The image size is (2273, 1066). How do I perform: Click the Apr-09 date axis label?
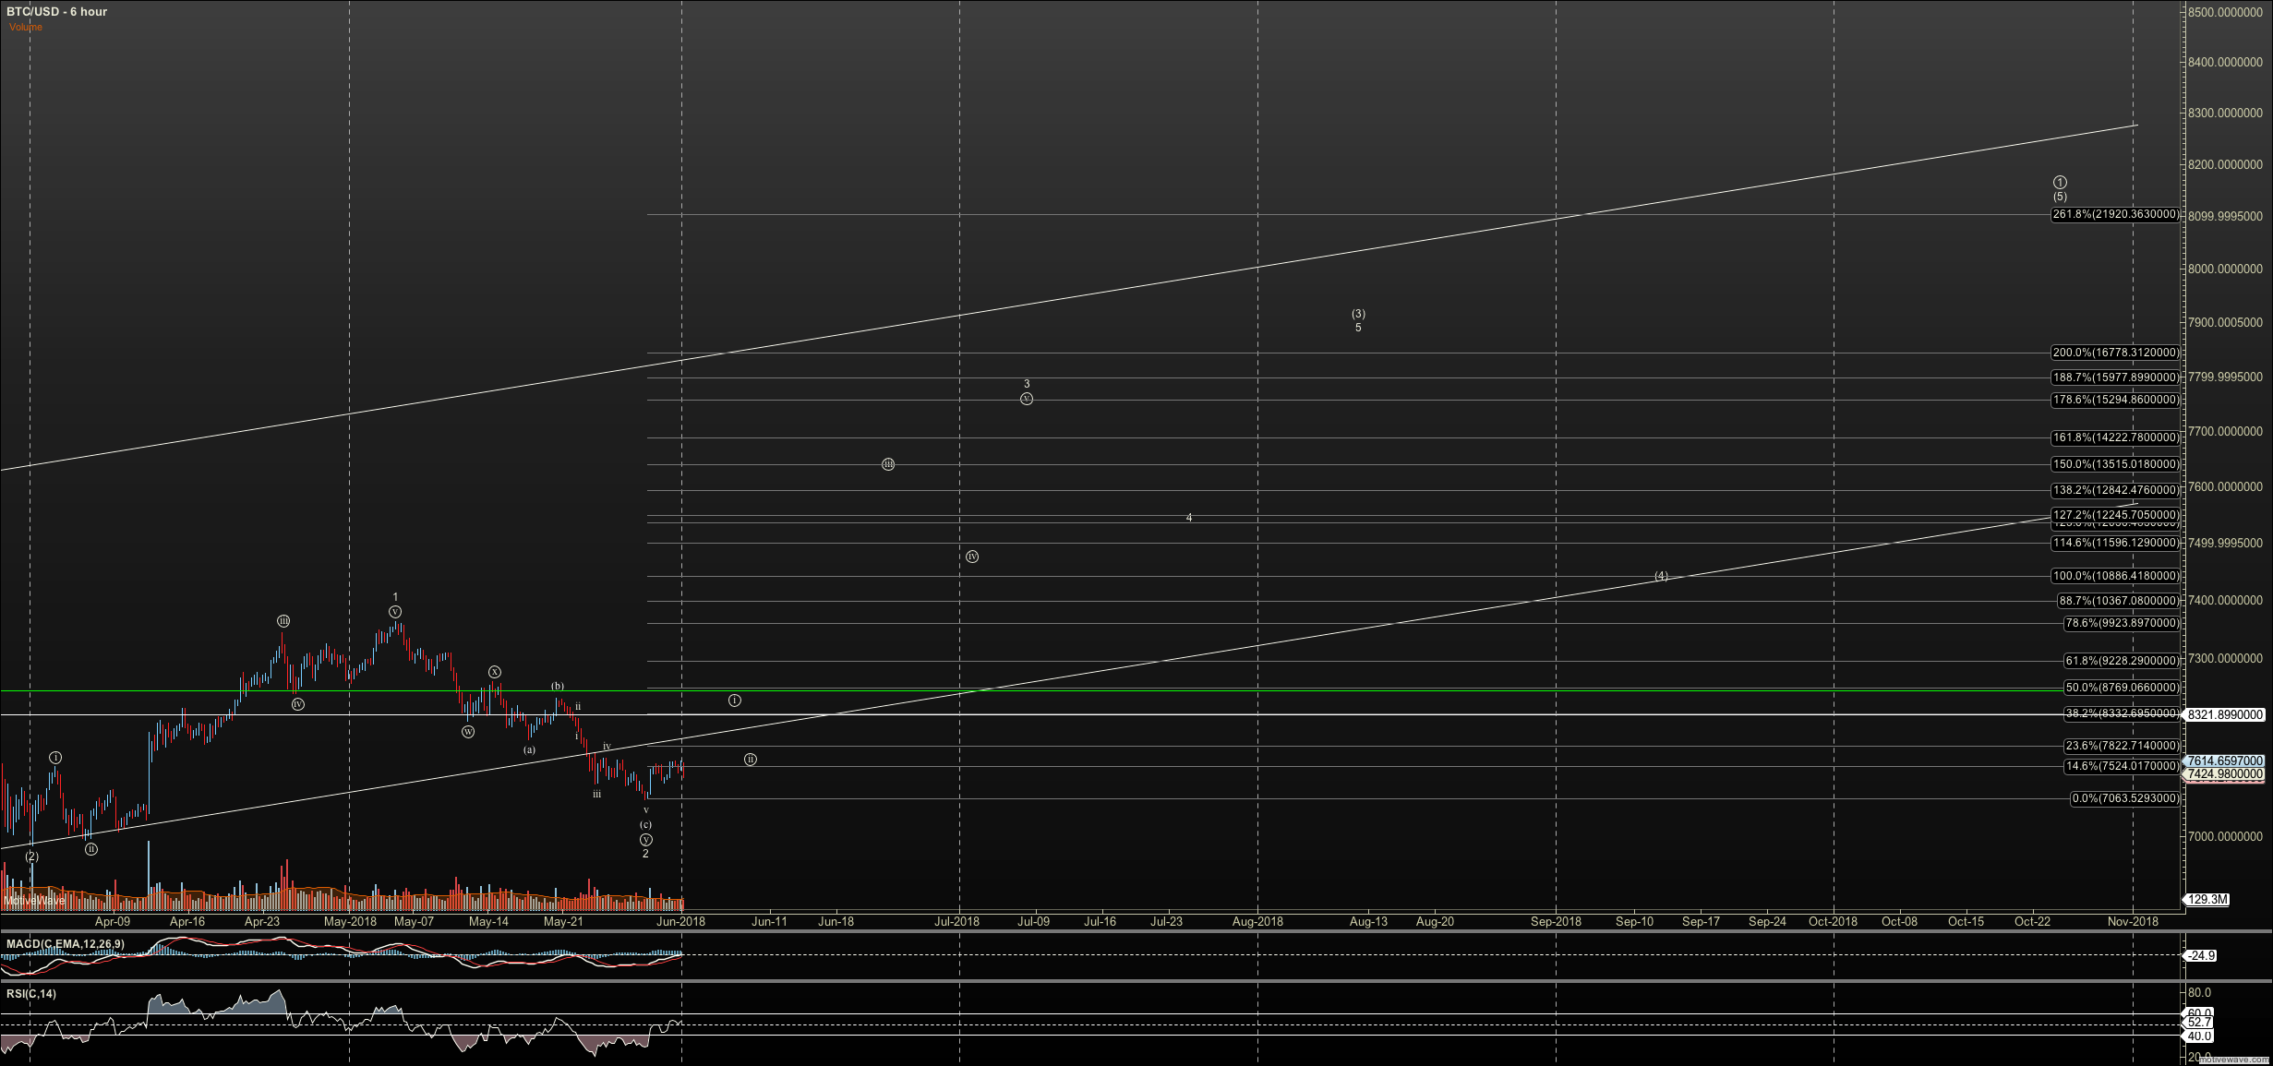pyautogui.click(x=113, y=921)
